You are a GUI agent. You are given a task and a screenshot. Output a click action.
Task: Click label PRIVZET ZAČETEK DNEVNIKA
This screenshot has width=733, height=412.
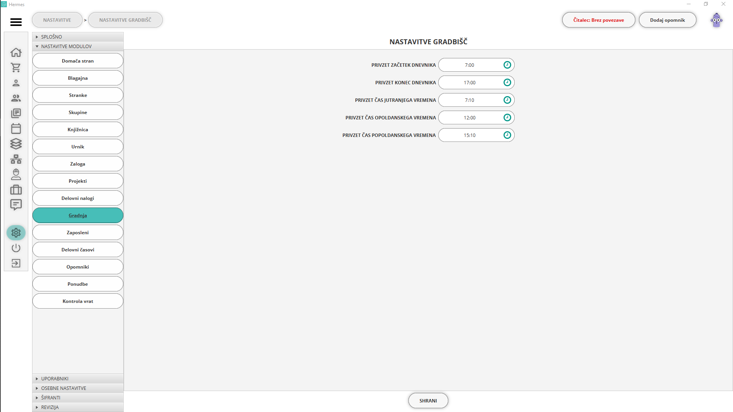coord(403,65)
